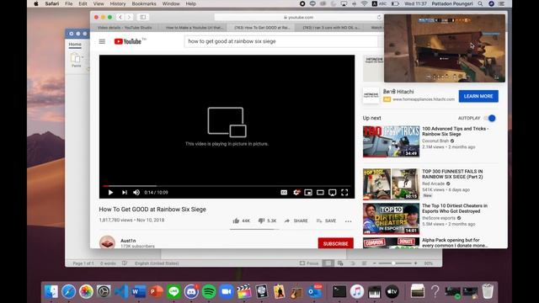Open the Bookmarks menu

click(144, 3)
